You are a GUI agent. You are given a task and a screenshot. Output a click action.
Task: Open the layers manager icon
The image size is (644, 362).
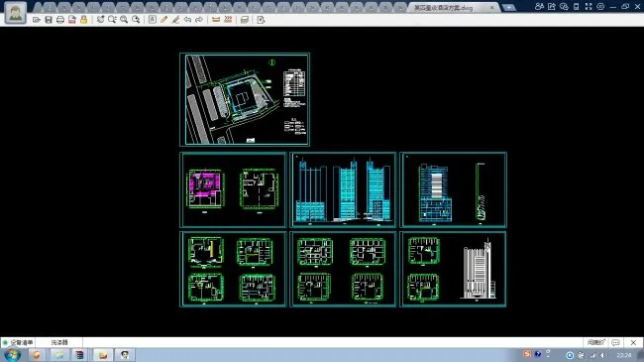(245, 20)
